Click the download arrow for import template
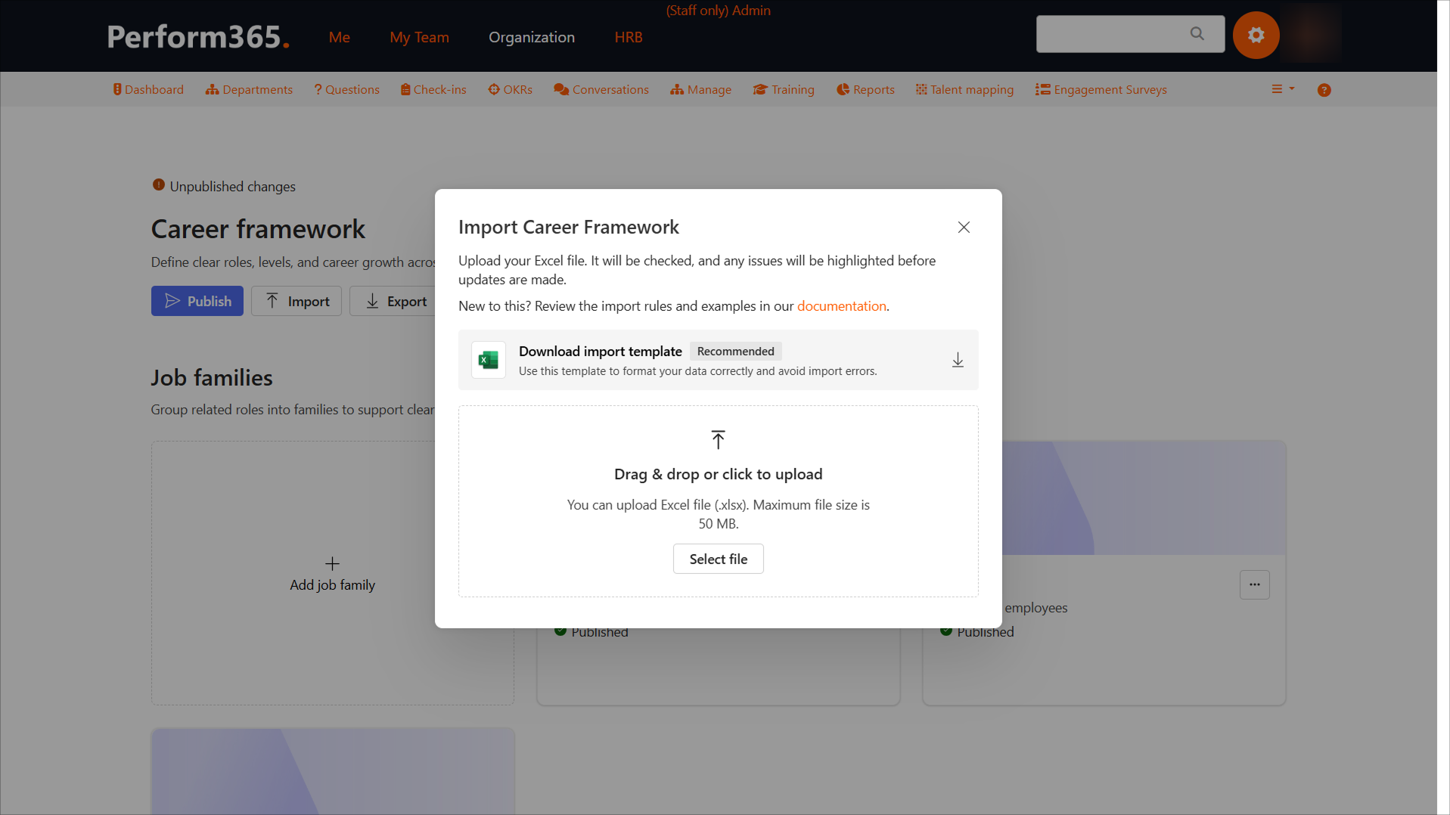 point(958,360)
